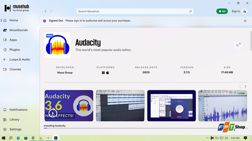This screenshot has height=141, width=252.
Task: Launch Microsoft Edge from taskbar
Action: click(x=18, y=138)
